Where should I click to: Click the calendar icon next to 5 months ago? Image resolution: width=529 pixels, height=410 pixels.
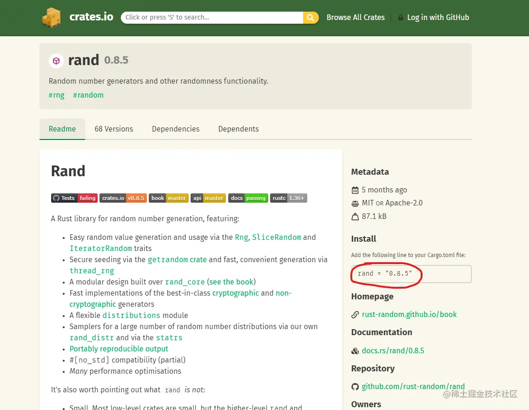(355, 190)
